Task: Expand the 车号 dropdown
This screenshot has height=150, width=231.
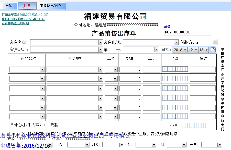Action: pyautogui.click(x=157, y=49)
